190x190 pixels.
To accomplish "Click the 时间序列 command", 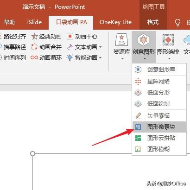I will [15, 57].
